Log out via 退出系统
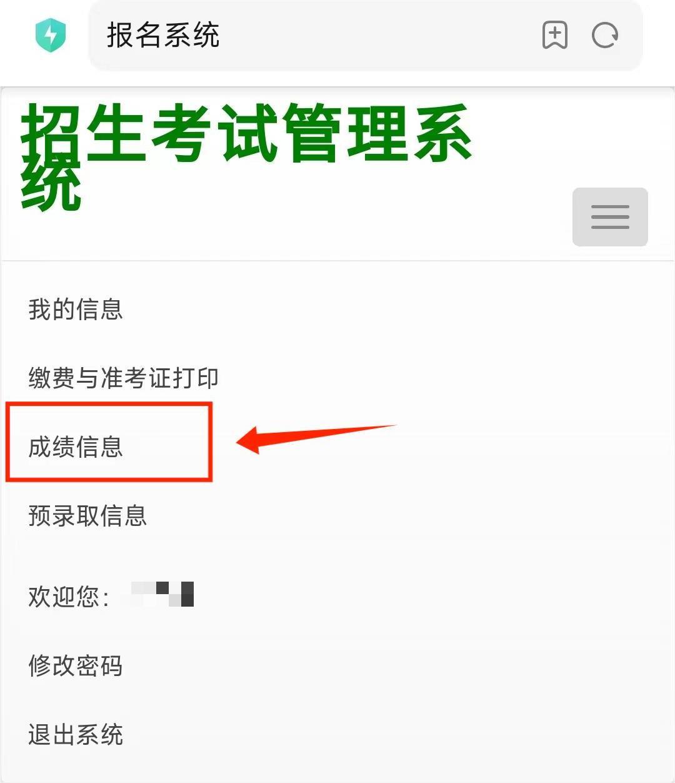675x783 pixels. click(x=76, y=735)
